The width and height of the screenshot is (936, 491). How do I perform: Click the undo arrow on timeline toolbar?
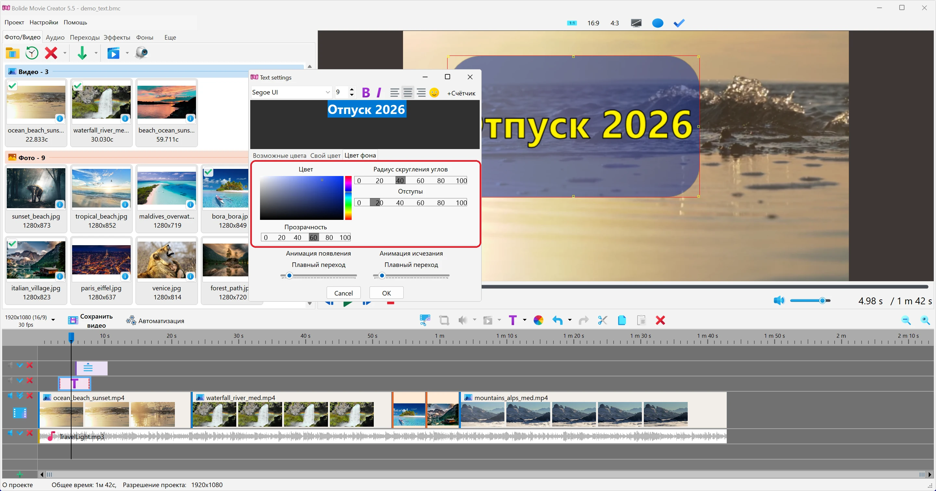[557, 320]
